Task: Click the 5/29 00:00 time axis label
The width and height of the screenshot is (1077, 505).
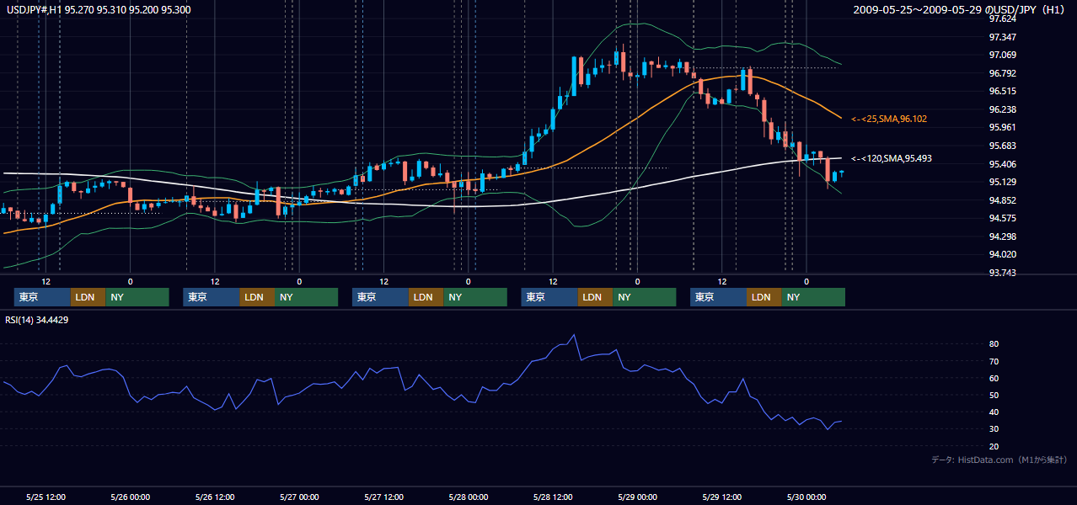Action: pos(637,497)
